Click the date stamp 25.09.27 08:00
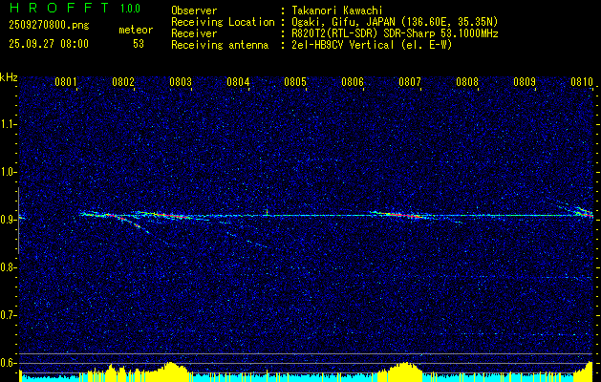Screen dimensions: 601x382 [x=49, y=44]
